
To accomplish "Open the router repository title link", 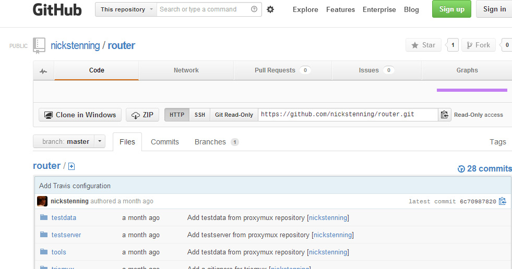I will 122,45.
